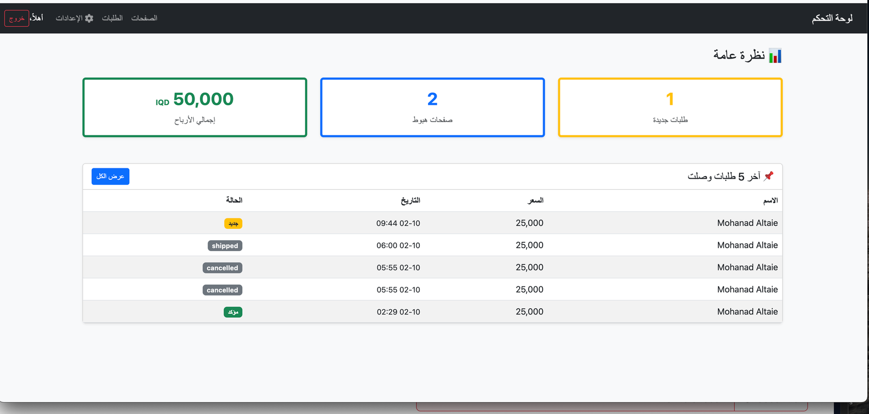This screenshot has height=414, width=869.
Task: Go to لوحة التحكم brand link
Action: coord(832,18)
